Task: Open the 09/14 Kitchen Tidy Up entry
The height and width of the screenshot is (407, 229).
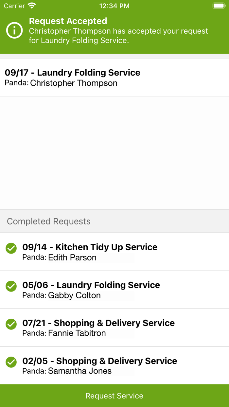Action: pyautogui.click(x=90, y=247)
